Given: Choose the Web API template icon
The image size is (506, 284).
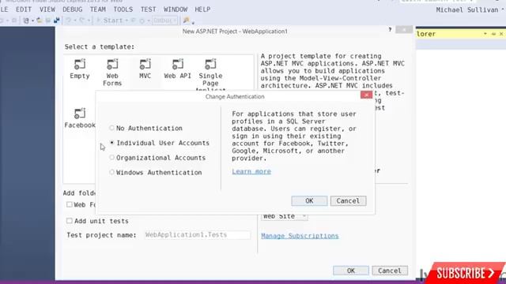Looking at the screenshot, I should click(x=177, y=65).
